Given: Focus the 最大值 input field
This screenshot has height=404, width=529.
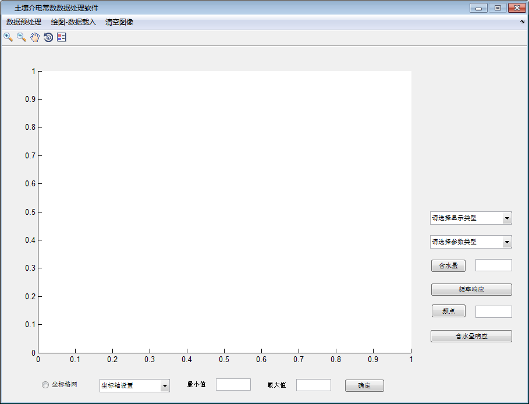Looking at the screenshot, I should (314, 385).
